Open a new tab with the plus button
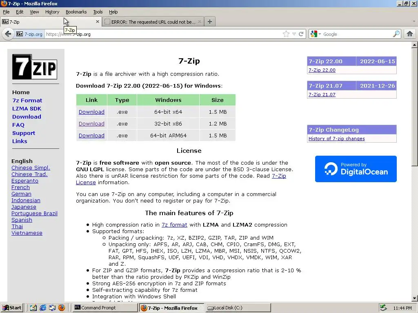 click(210, 22)
